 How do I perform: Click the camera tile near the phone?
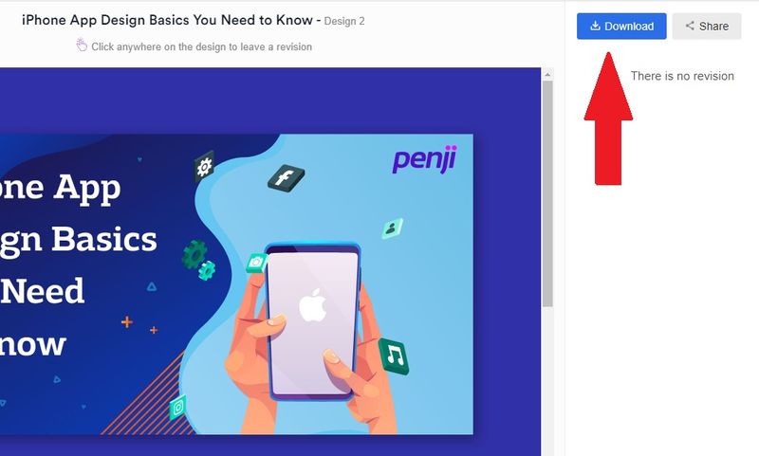[x=256, y=263]
